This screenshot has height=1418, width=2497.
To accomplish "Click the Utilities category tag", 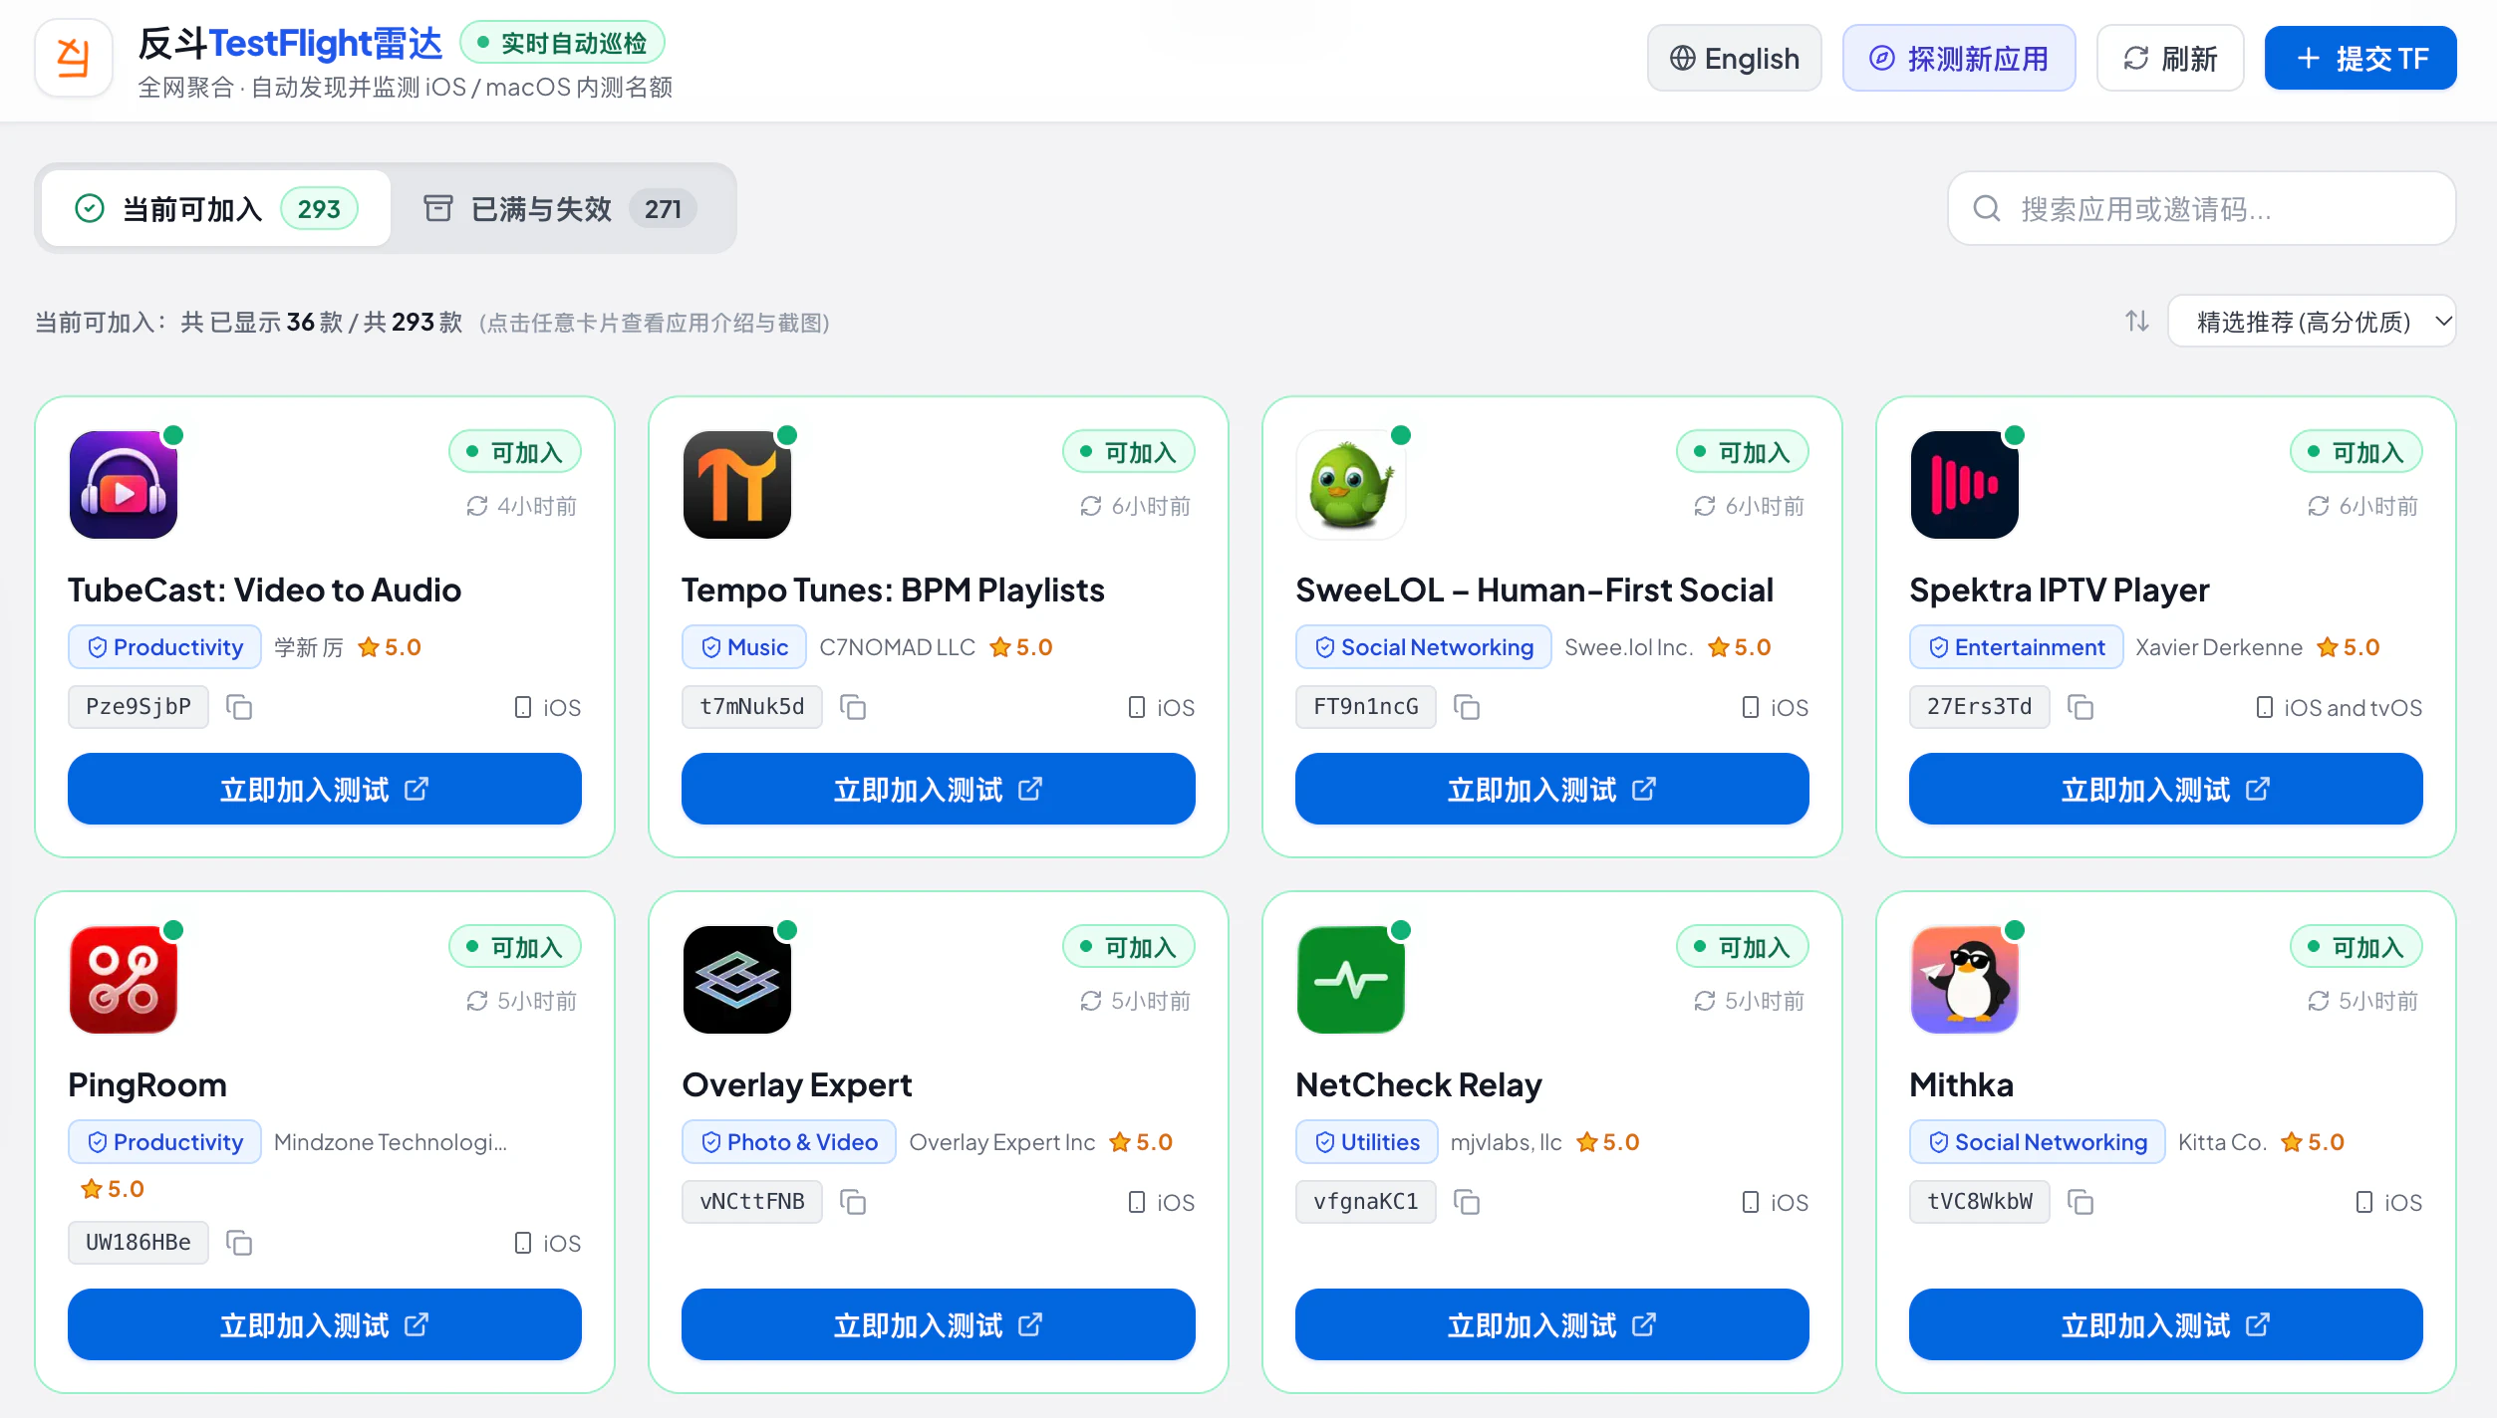I will point(1367,1142).
